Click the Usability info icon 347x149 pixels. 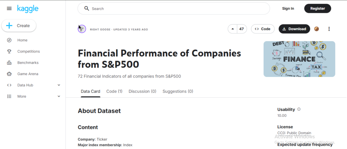299,109
